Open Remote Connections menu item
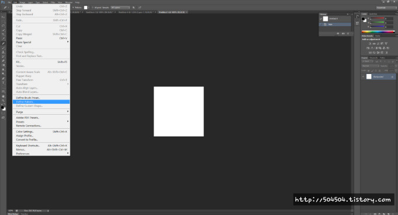The height and width of the screenshot is (215, 398). [x=41, y=126]
